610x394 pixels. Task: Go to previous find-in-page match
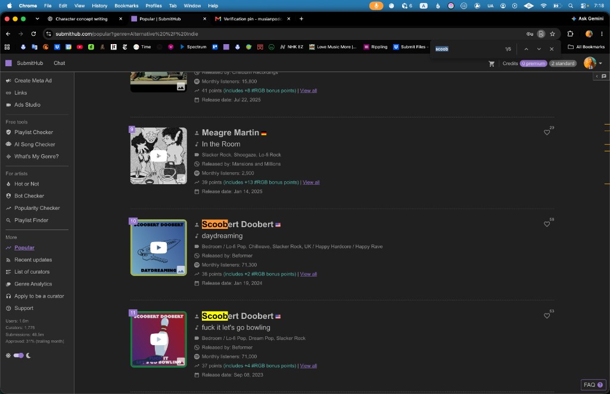click(x=526, y=49)
